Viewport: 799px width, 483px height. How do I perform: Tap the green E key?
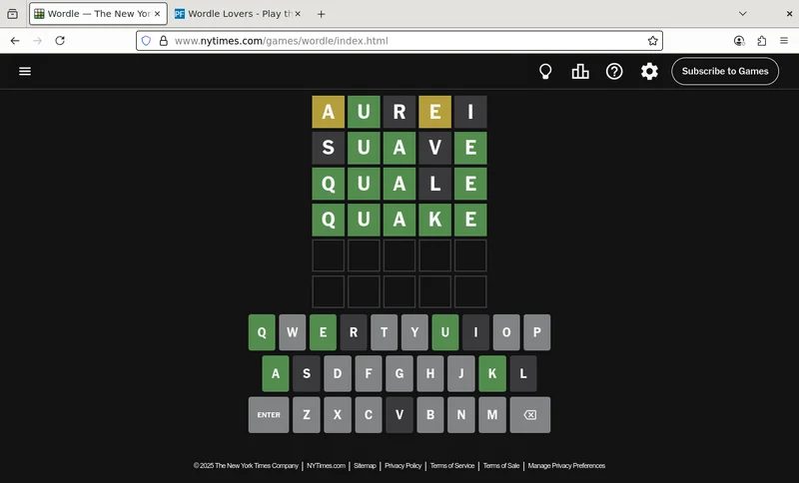(323, 332)
